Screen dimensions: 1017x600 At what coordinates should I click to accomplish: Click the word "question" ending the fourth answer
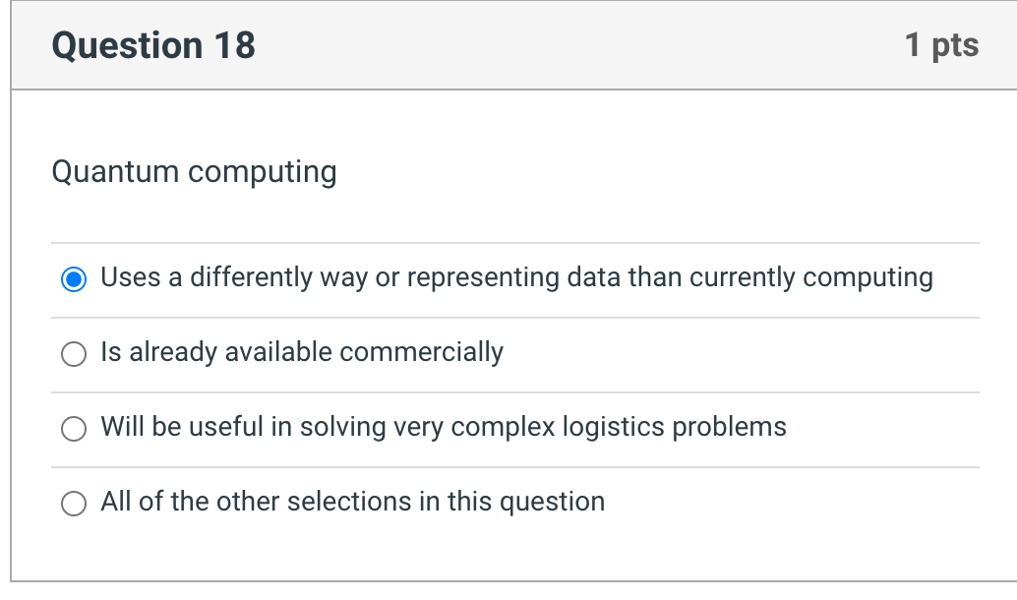click(552, 503)
